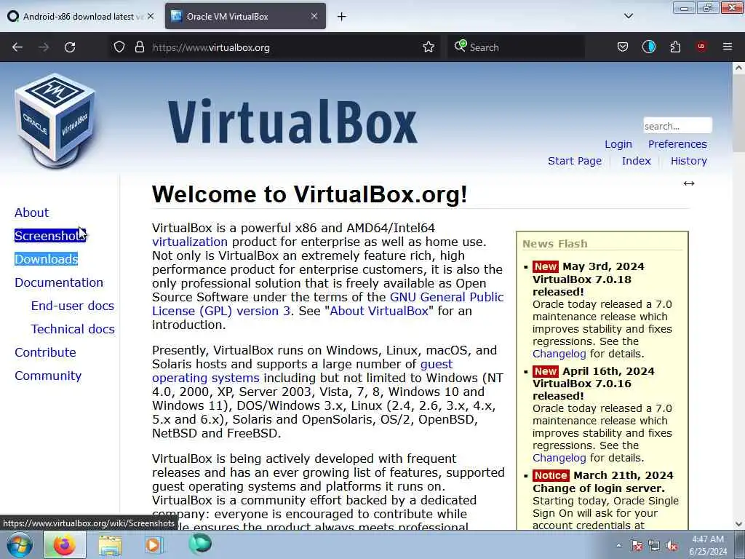The width and height of the screenshot is (745, 559).
Task: Open the Pocket save icon in toolbar
Action: pos(623,47)
